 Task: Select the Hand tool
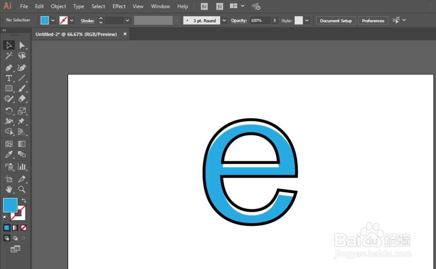[x=9, y=190]
